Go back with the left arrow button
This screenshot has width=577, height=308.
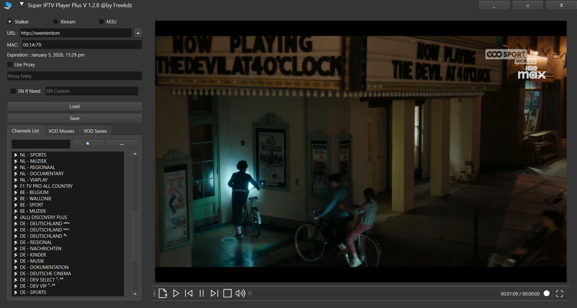(x=122, y=144)
